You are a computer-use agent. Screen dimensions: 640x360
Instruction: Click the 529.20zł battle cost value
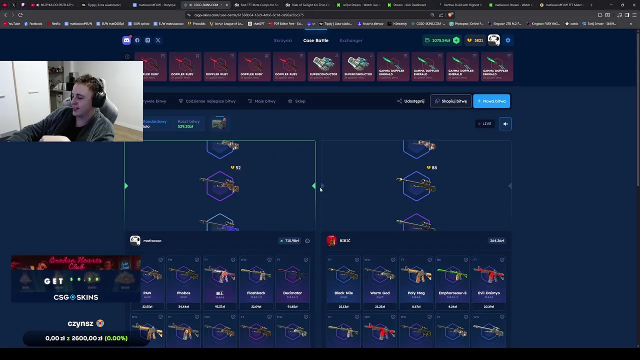click(x=185, y=126)
